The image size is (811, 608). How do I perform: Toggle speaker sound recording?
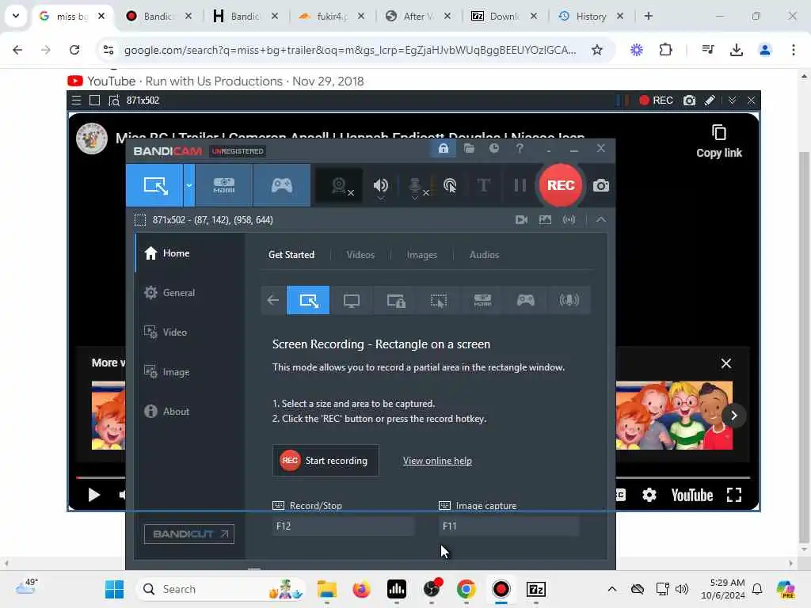pyautogui.click(x=381, y=185)
